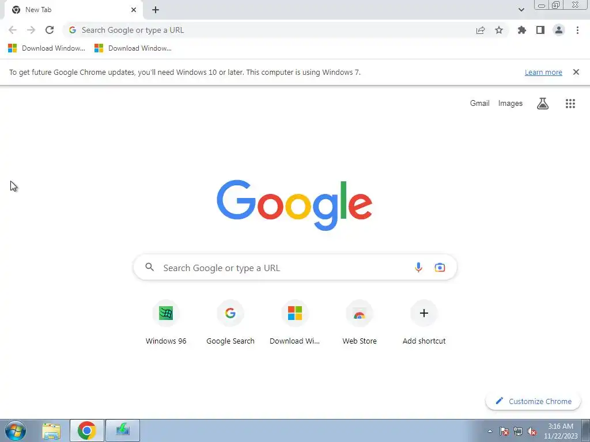Bookmark this tab with the star icon

point(499,30)
